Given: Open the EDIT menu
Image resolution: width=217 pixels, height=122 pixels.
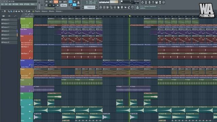Looking at the screenshot, I should (x=6, y=4).
